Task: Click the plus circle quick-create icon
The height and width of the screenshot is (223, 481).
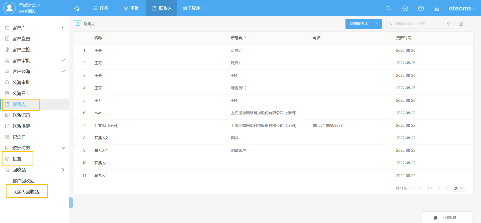Action: click(405, 8)
